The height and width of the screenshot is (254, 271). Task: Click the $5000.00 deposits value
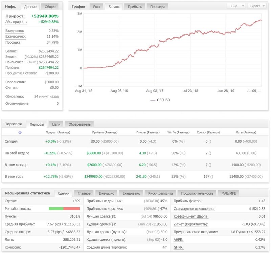pyautogui.click(x=51, y=82)
